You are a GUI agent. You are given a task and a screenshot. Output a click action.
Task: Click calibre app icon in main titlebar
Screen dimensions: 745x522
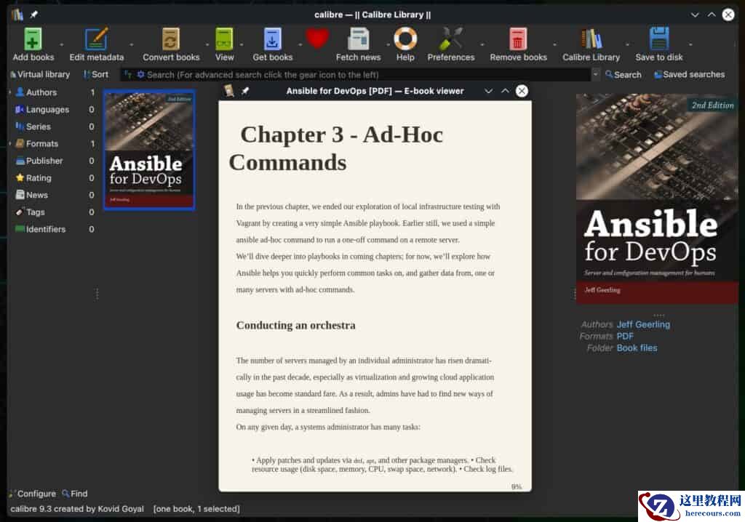[17, 15]
